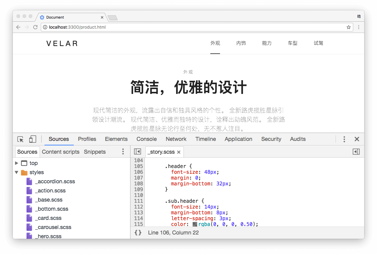Open the Network tab
377x254 pixels.
(176, 139)
